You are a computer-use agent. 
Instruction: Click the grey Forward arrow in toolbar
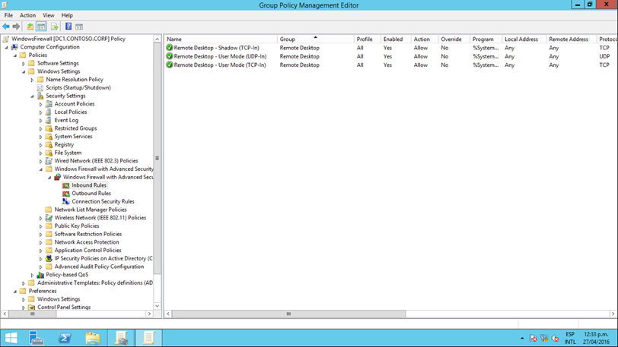point(16,27)
